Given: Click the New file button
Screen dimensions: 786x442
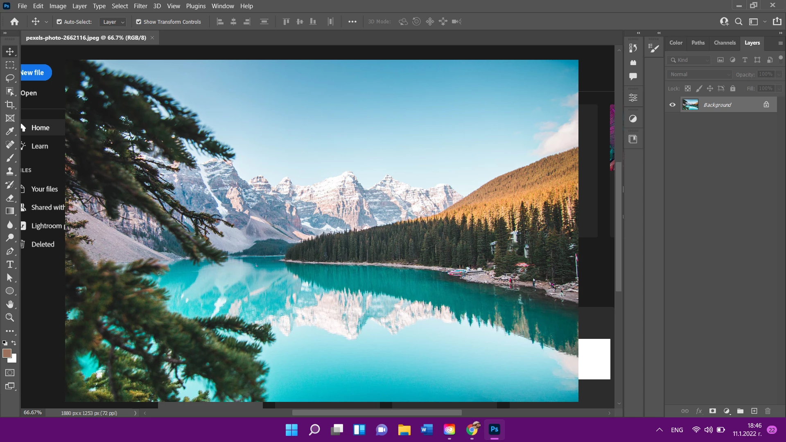Looking at the screenshot, I should pyautogui.click(x=35, y=72).
